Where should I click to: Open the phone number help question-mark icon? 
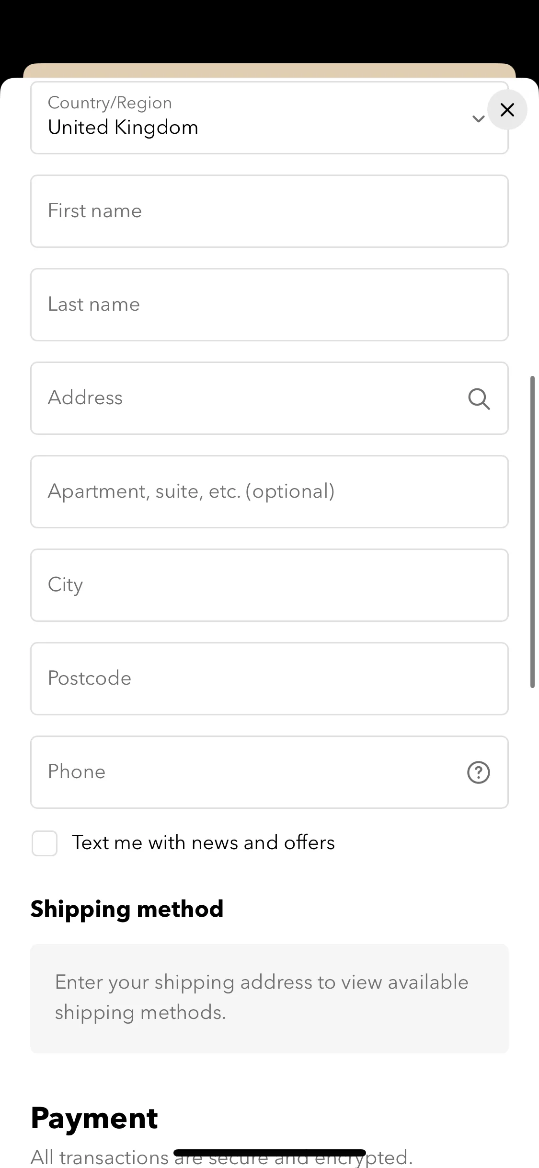click(479, 772)
